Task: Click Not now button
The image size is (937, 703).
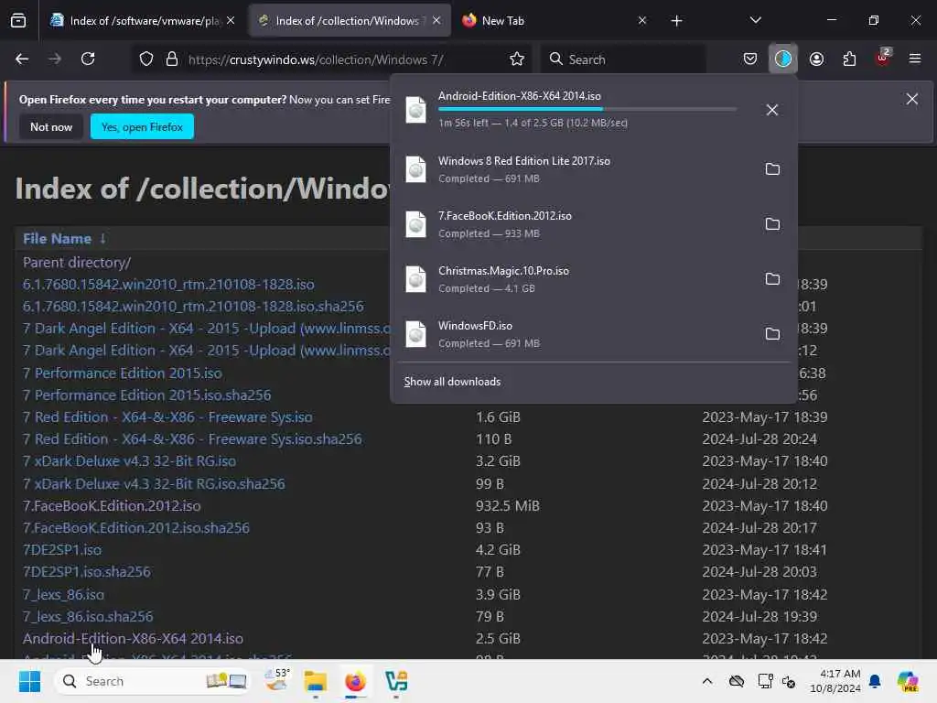Action: click(x=51, y=126)
